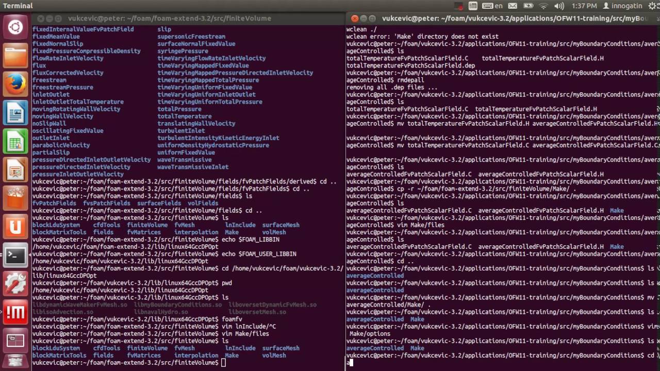Open Ubuntu One launcher icon
The height and width of the screenshot is (371, 660).
point(15,227)
